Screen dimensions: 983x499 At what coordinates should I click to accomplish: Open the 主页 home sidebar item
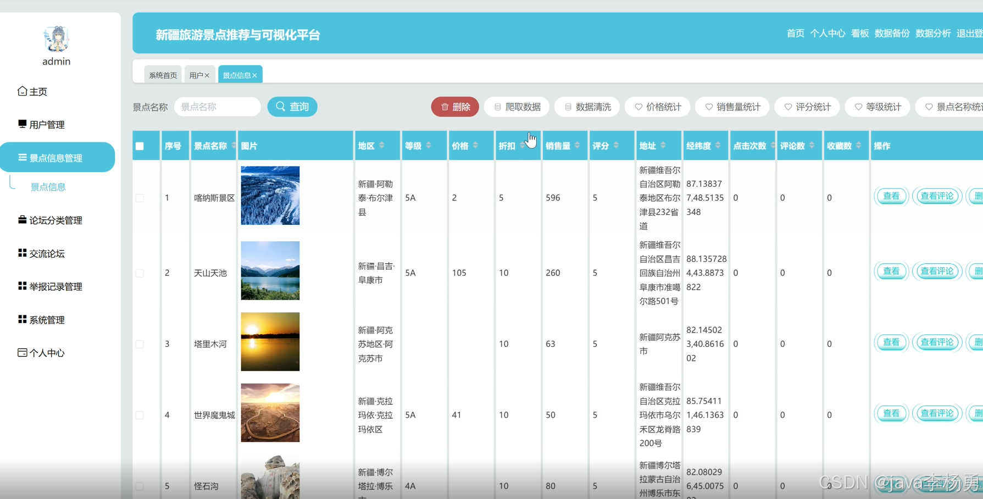pos(32,91)
